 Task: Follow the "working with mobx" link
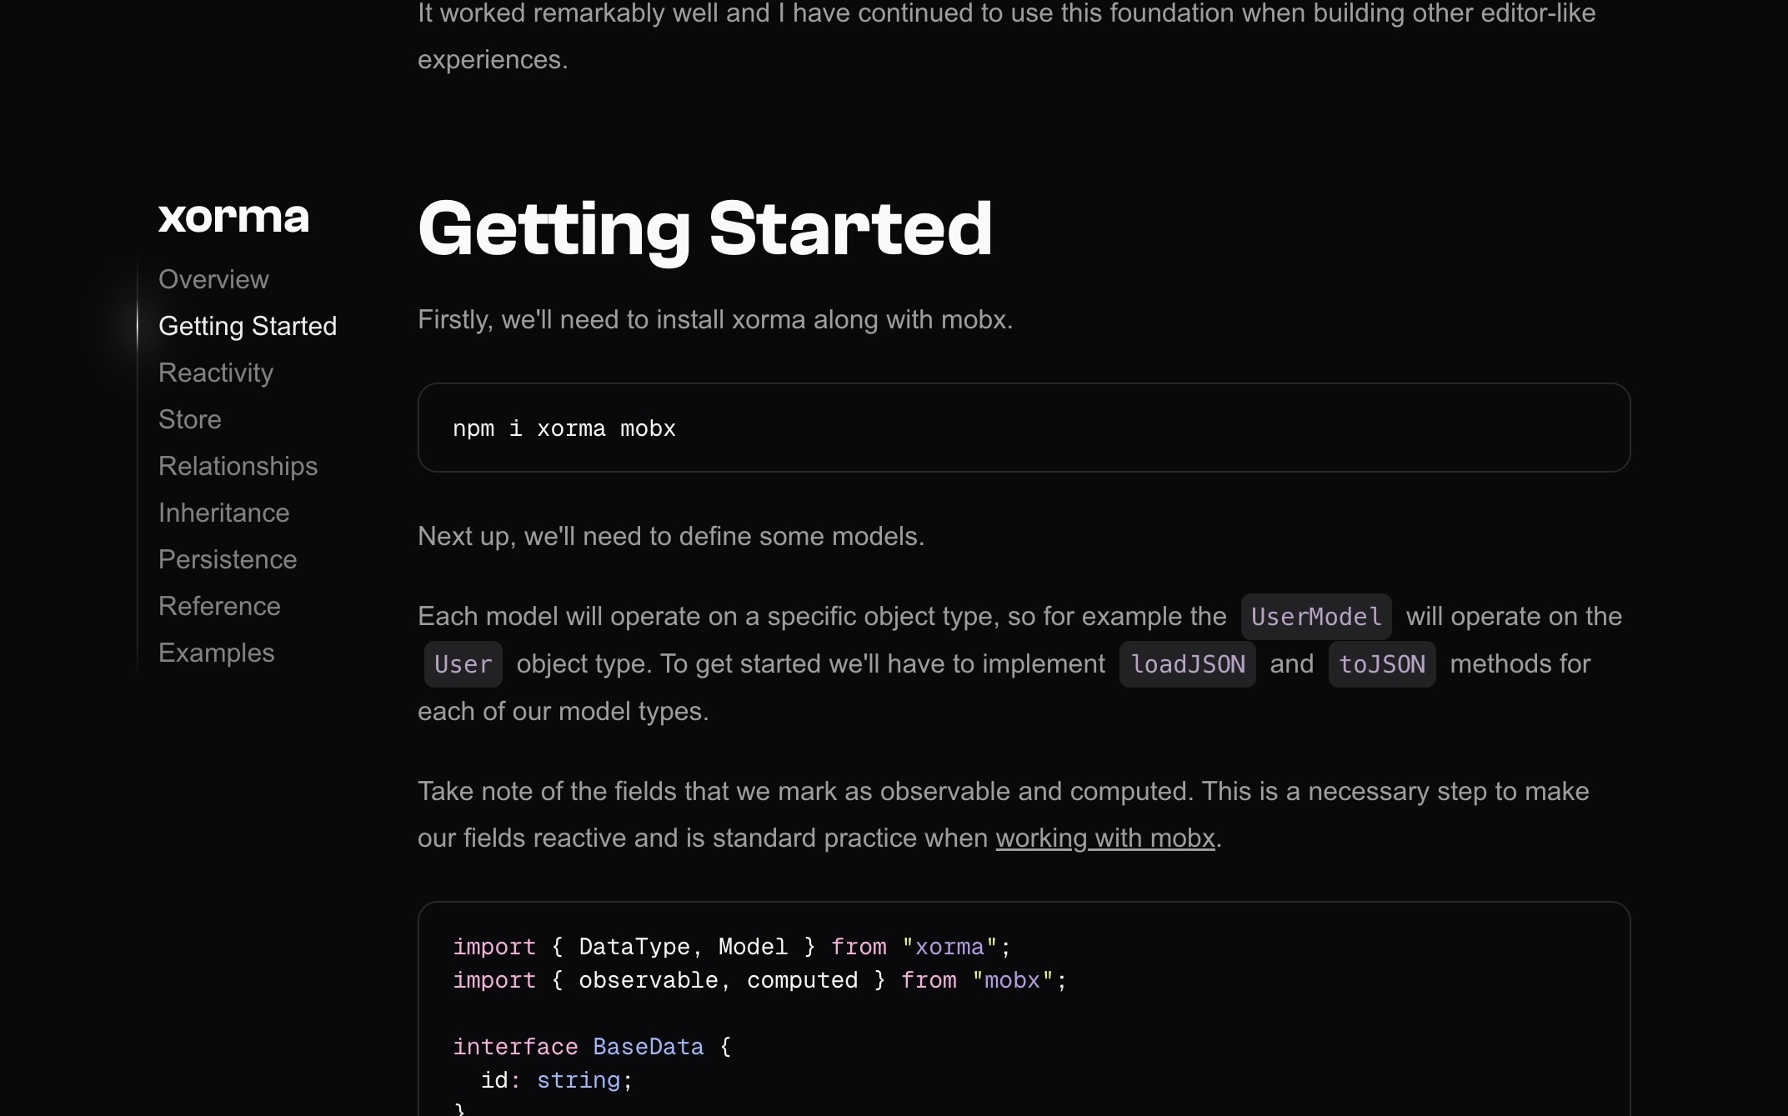point(1104,838)
